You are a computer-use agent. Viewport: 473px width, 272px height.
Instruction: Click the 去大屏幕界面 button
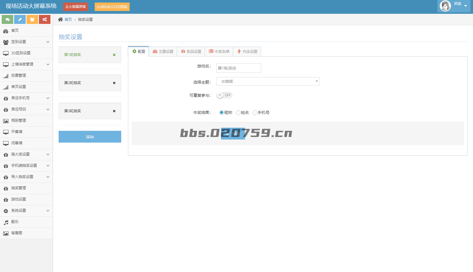pyautogui.click(x=75, y=7)
